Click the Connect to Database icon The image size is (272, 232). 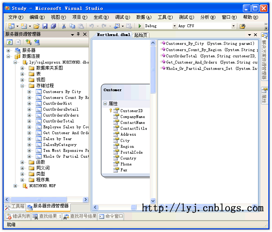28,42
